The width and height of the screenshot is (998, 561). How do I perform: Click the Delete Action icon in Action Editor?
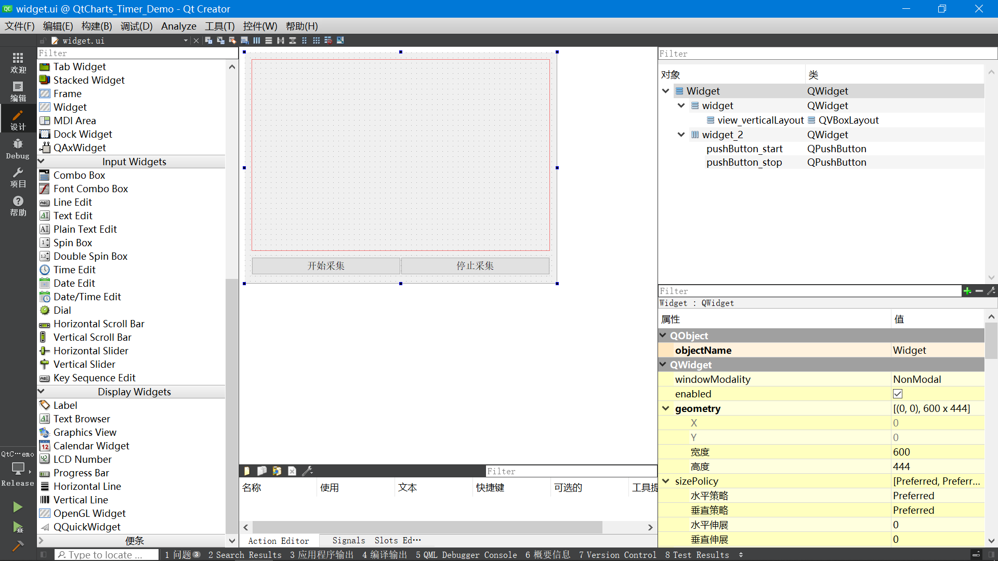[x=292, y=471]
